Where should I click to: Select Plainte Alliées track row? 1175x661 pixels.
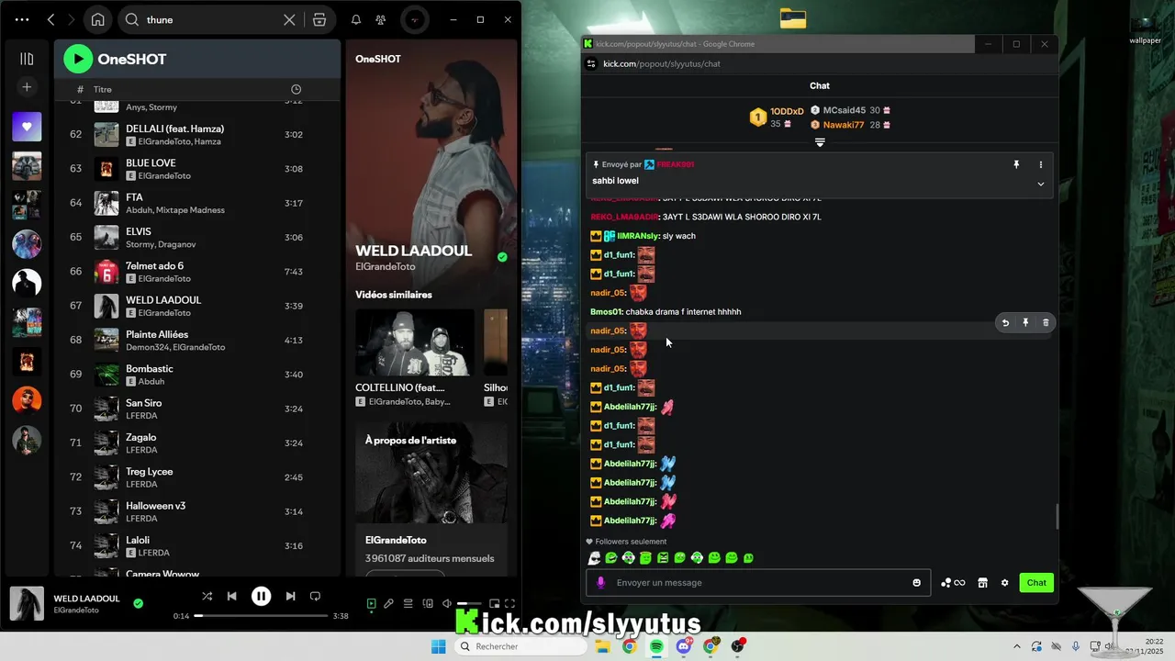click(x=196, y=341)
